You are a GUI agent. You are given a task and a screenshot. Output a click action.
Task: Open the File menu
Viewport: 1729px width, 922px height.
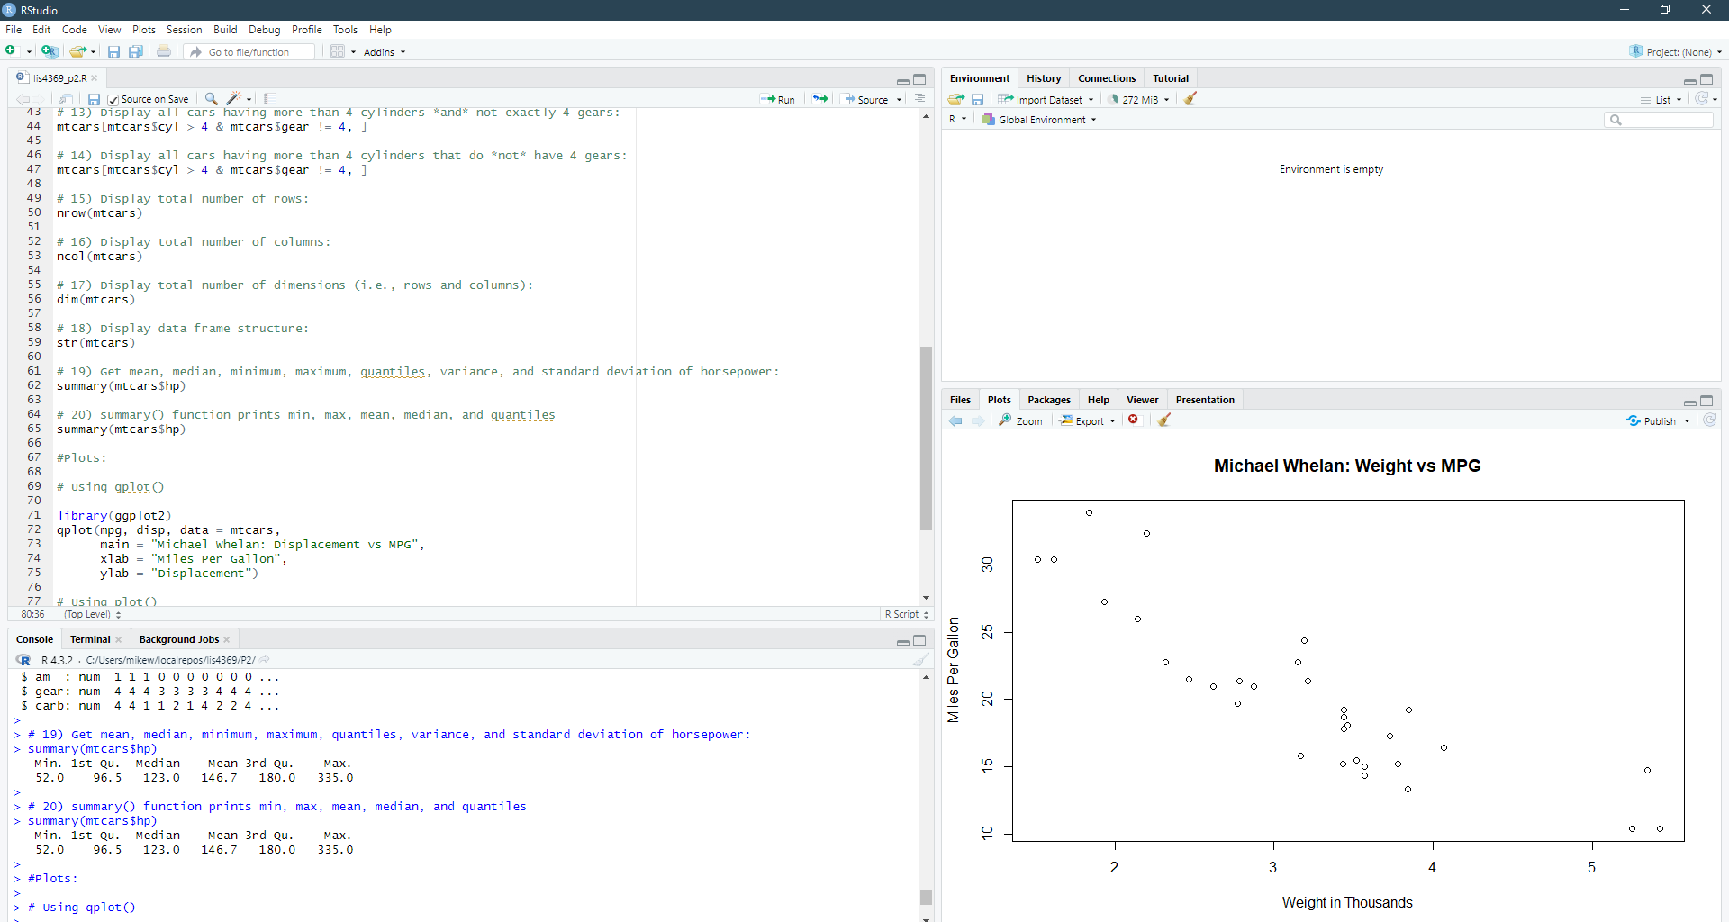14,30
